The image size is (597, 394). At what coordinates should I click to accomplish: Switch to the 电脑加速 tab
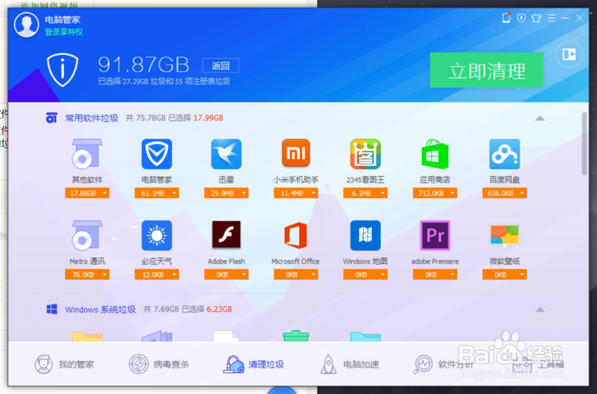tap(349, 364)
